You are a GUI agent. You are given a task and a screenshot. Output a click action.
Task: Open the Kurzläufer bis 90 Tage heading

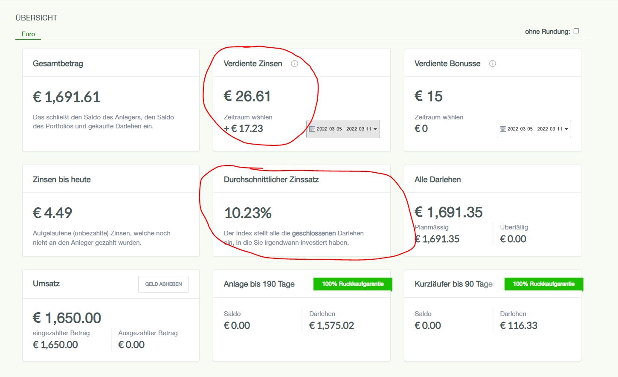click(453, 284)
